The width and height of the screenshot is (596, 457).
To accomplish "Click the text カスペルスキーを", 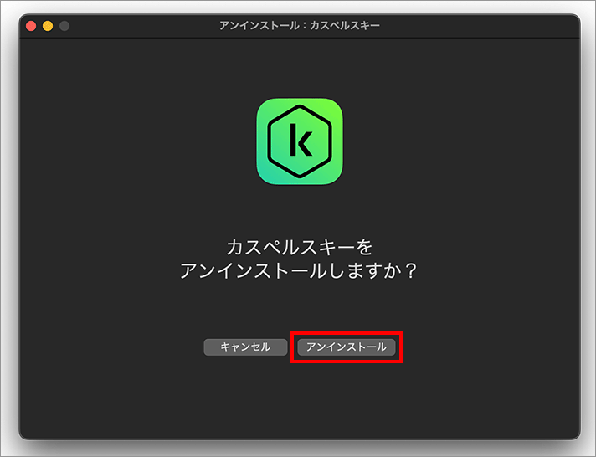I will (300, 248).
